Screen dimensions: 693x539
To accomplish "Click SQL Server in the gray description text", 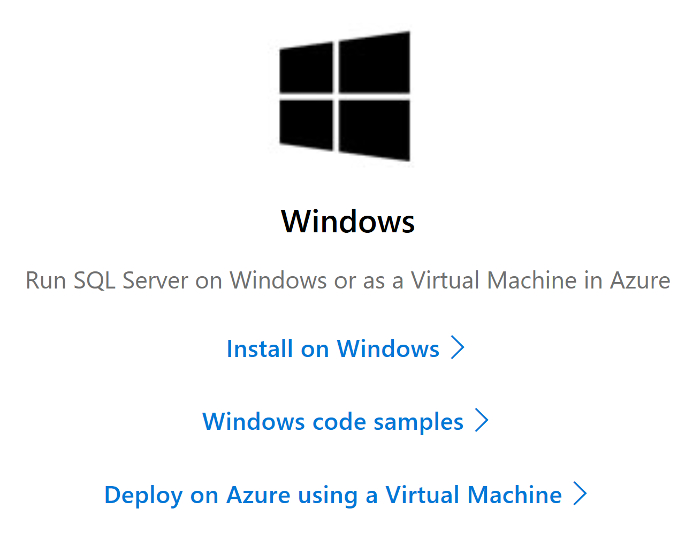I will click(x=131, y=280).
